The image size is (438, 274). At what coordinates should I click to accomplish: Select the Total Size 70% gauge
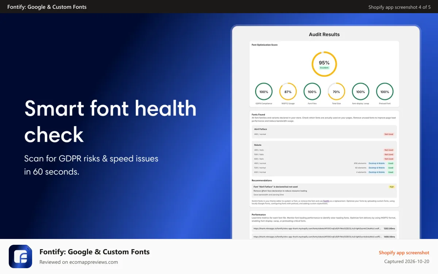pyautogui.click(x=336, y=92)
